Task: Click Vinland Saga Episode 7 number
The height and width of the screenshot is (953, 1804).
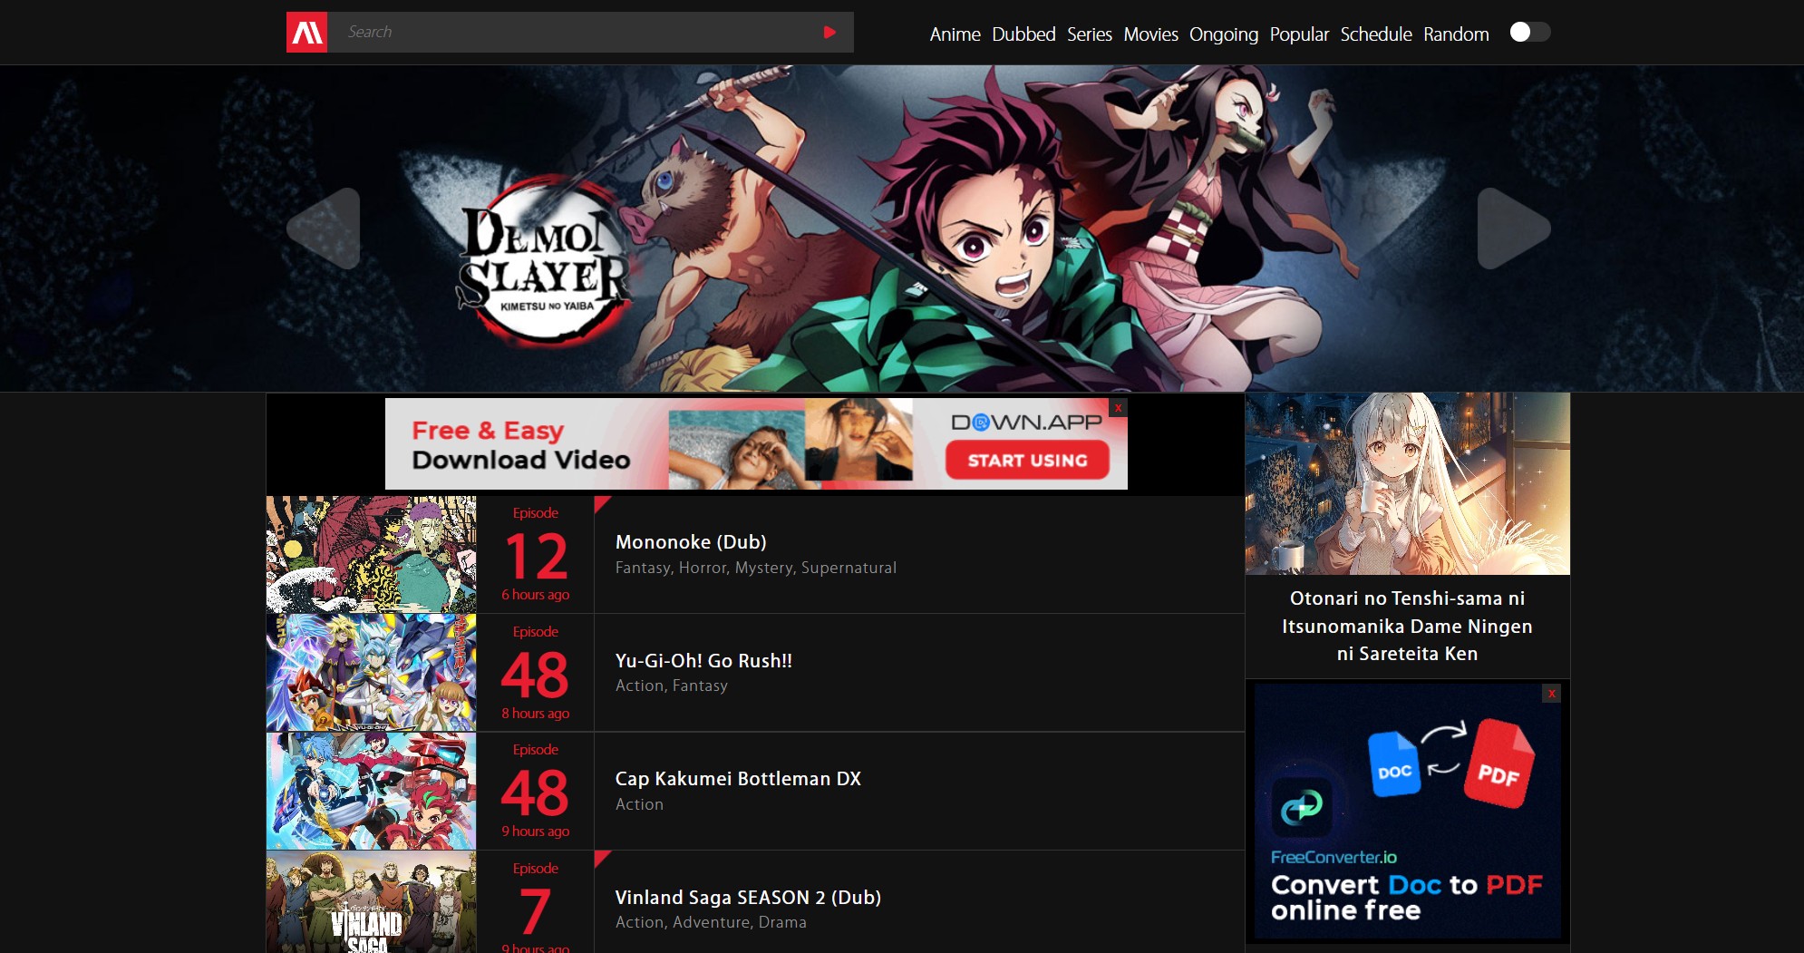Action: tap(535, 911)
